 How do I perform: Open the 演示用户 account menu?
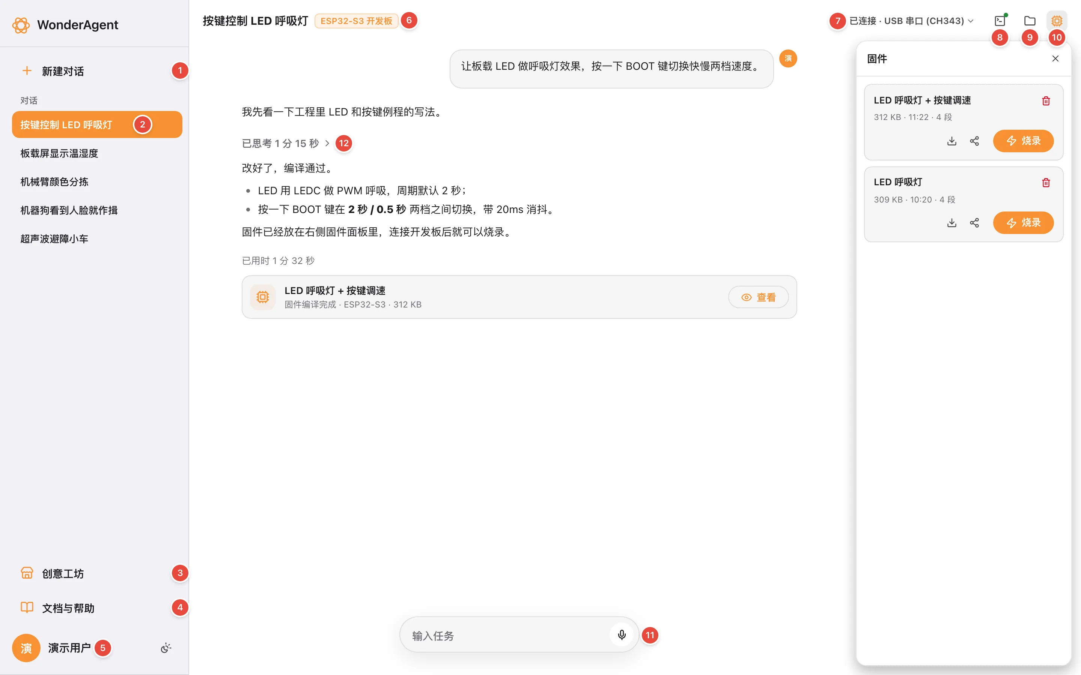coord(69,648)
